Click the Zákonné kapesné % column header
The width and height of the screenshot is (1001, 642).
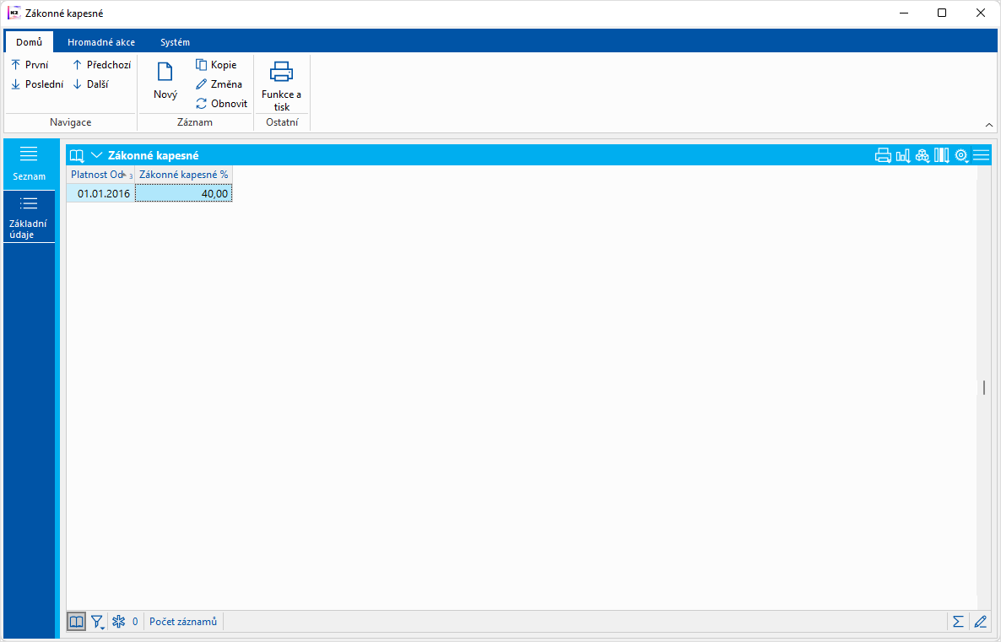pos(184,175)
